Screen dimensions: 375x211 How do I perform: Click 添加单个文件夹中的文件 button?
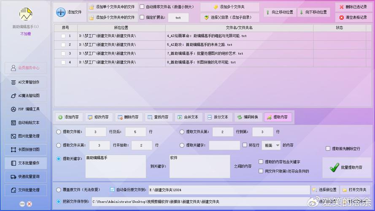[112, 7]
